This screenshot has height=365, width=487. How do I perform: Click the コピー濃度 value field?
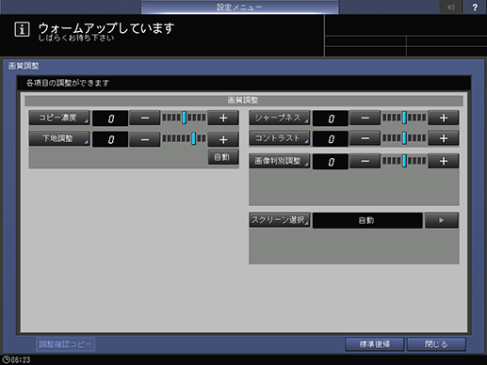tap(110, 119)
